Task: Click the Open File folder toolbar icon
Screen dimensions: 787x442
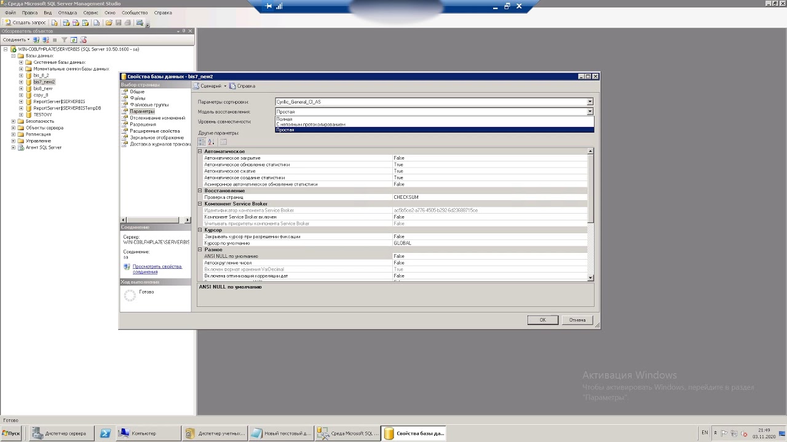Action: 109,23
